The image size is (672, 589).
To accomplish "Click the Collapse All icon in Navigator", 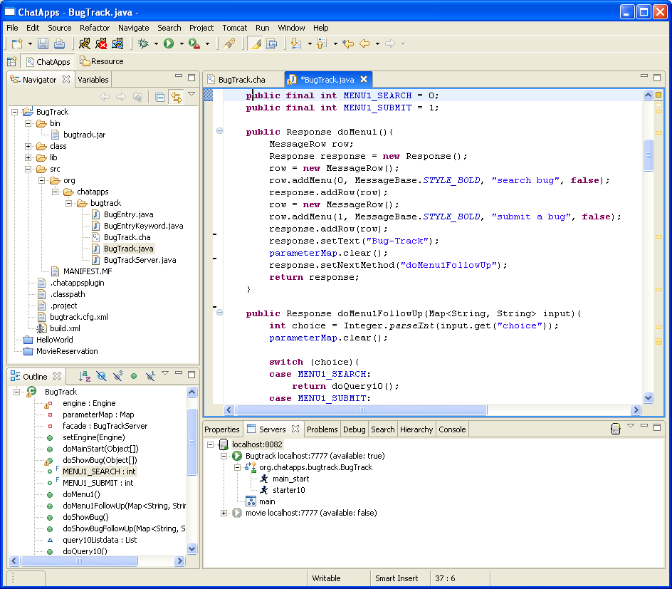I will tap(160, 98).
